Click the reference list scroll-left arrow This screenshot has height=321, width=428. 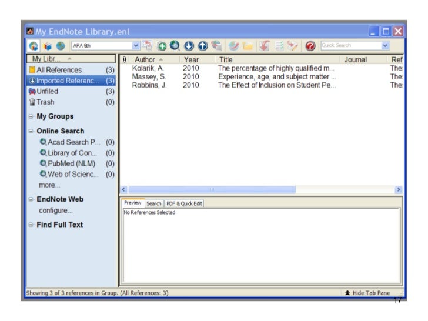(123, 189)
